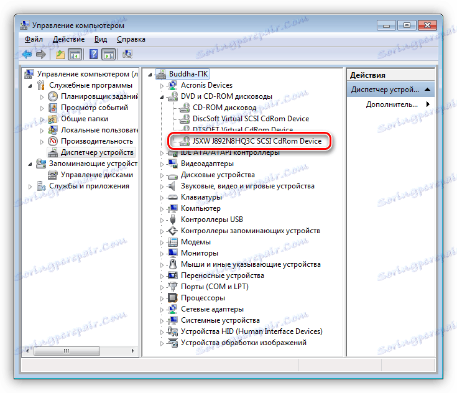Select Устройства HID category
Viewport: 457px width, 393px height.
[252, 331]
